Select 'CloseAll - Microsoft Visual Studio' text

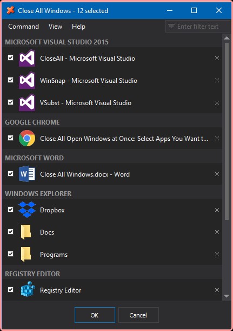tap(88, 59)
